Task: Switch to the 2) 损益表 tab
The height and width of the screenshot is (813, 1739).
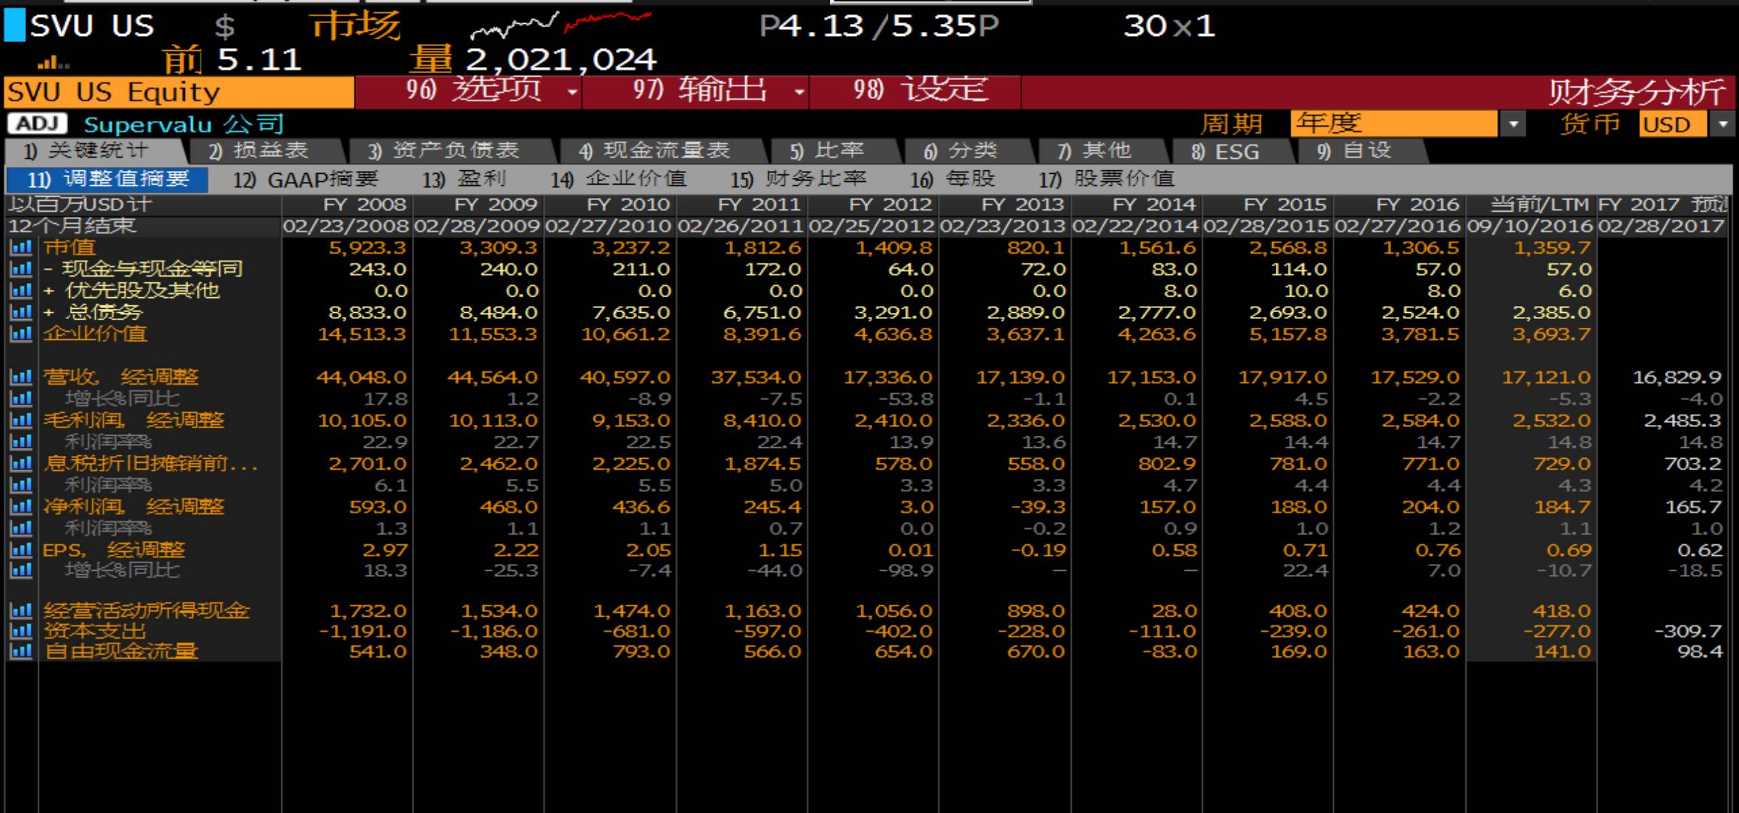Action: click(x=258, y=151)
